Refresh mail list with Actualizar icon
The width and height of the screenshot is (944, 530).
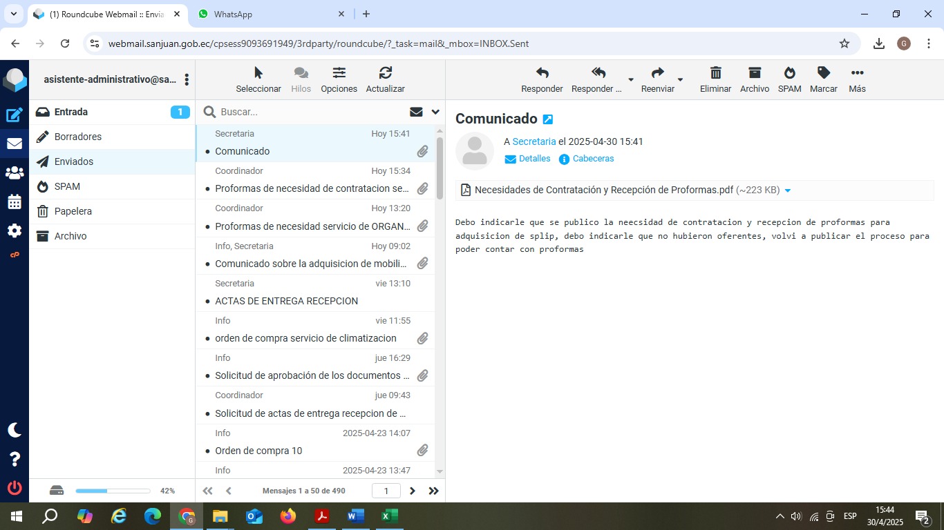tap(385, 74)
